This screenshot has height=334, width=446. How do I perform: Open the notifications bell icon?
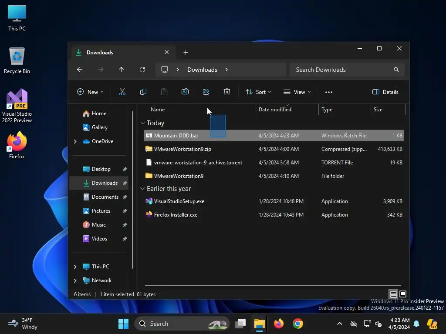pos(416,324)
